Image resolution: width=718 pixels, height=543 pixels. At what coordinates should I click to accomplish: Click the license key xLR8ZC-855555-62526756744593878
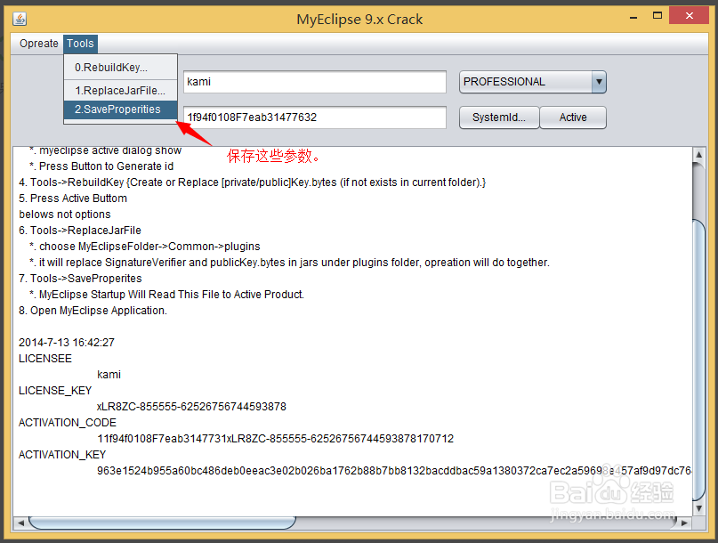(191, 407)
